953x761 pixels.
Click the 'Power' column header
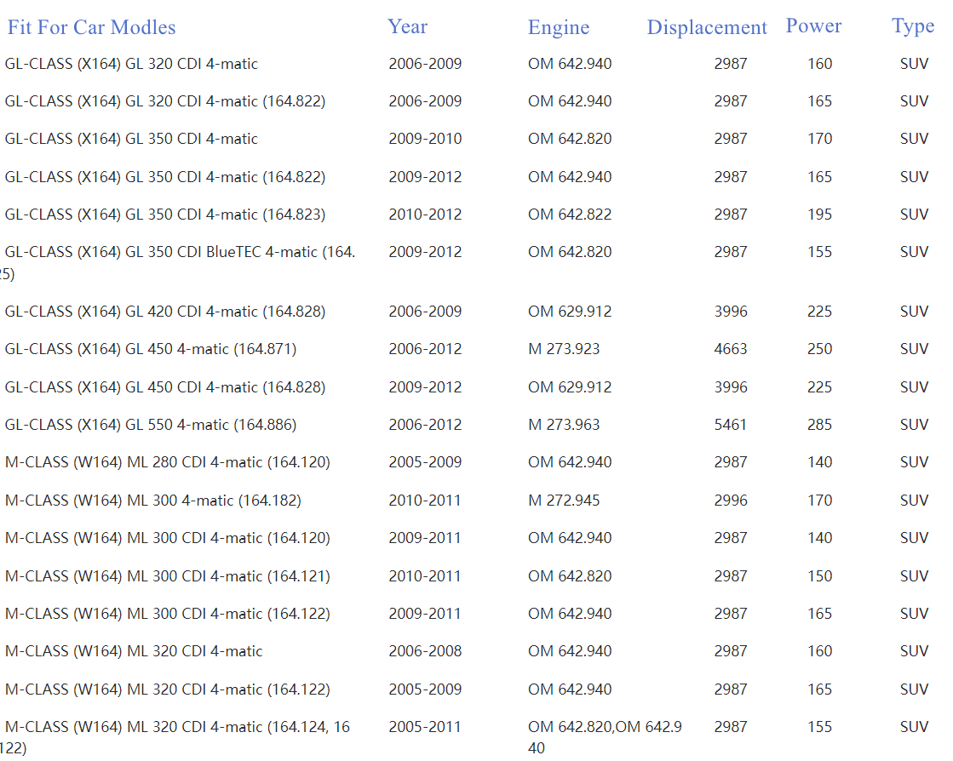pyautogui.click(x=813, y=26)
